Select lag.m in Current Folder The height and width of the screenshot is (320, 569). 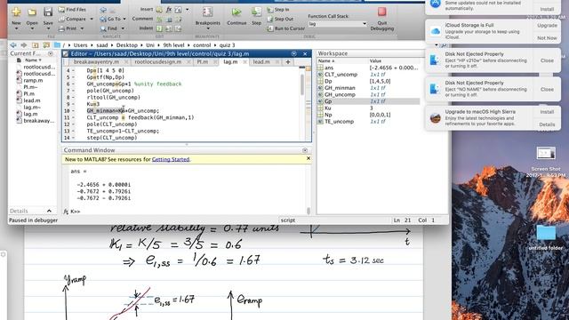[x=30, y=114]
